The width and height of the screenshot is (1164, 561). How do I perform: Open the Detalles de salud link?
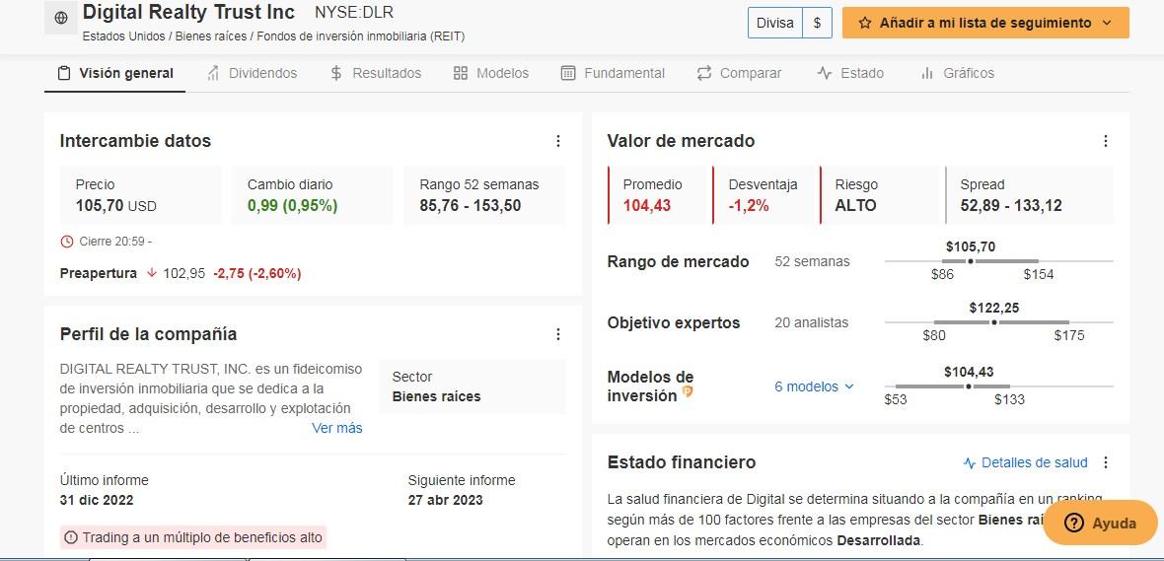[1025, 463]
